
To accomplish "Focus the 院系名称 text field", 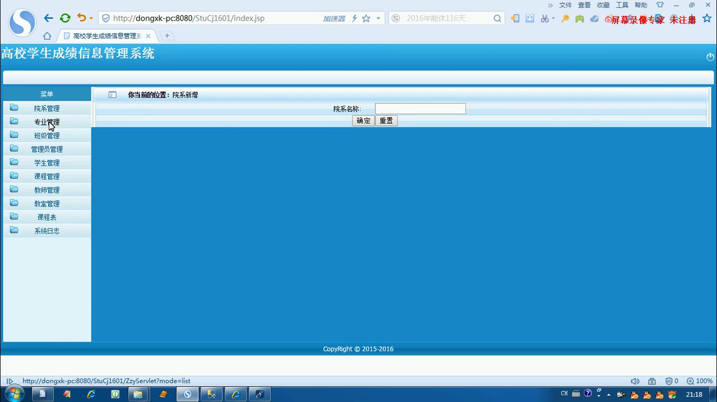I will (x=420, y=109).
